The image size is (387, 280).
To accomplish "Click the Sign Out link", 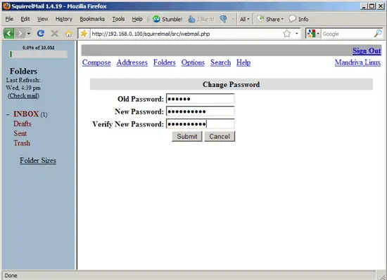I will [367, 51].
